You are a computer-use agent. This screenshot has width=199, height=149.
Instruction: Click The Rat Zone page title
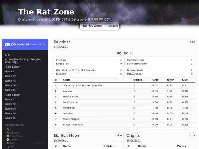tap(46, 12)
